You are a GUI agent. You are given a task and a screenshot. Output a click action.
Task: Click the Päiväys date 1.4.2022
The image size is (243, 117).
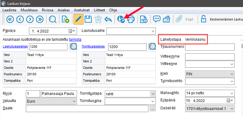click(x=40, y=31)
